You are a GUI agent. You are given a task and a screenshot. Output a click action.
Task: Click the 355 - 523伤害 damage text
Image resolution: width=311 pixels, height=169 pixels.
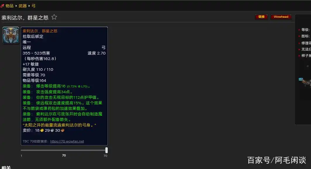click(36, 53)
